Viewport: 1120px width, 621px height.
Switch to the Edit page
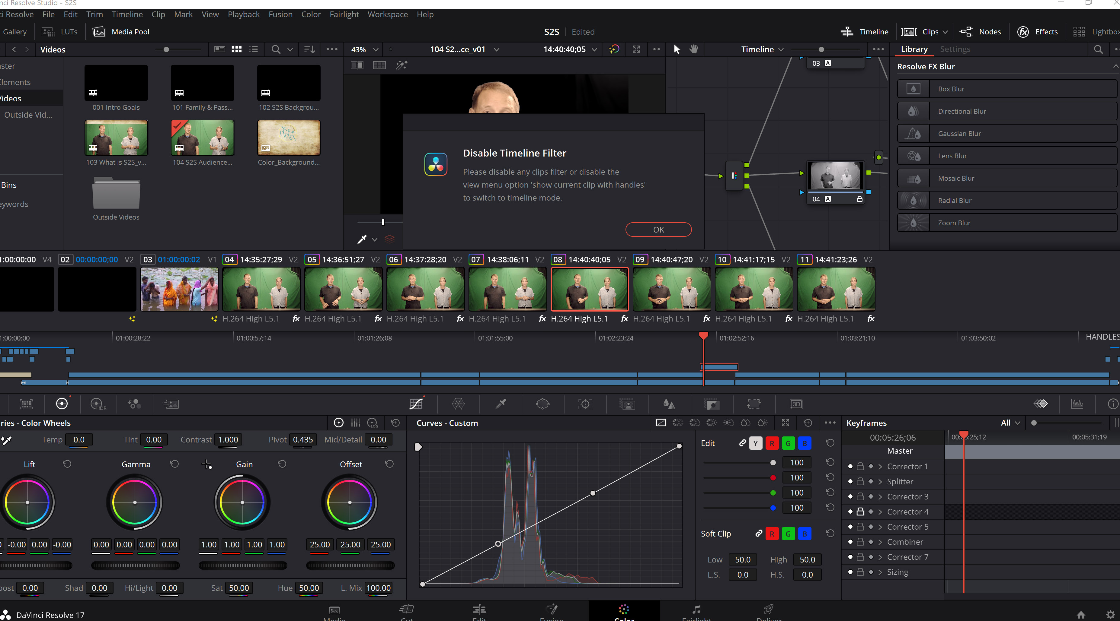coord(479,612)
